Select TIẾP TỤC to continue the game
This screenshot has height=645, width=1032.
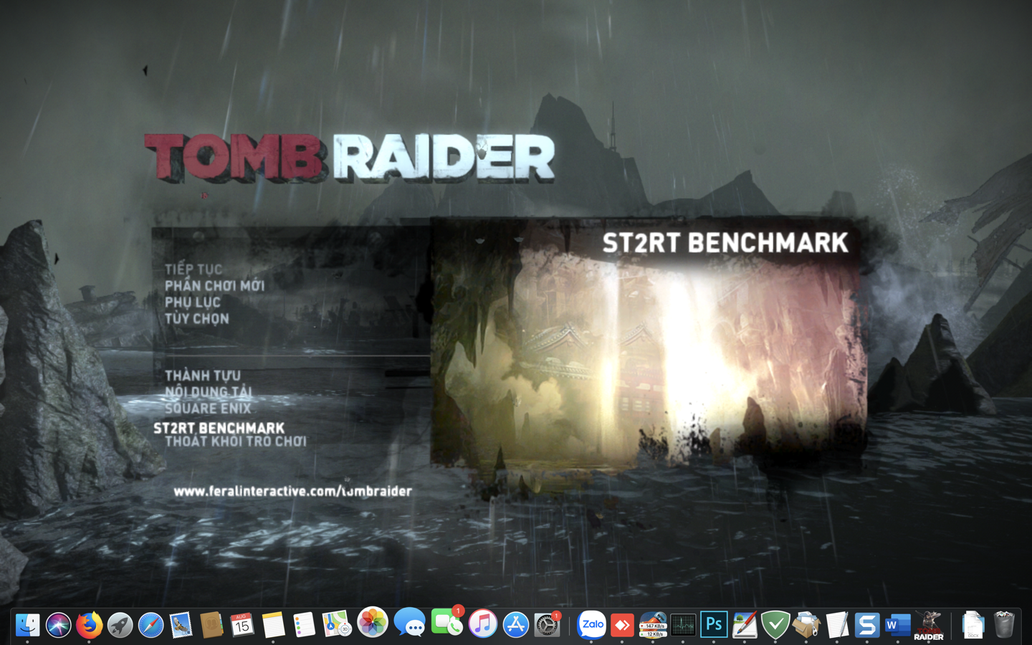(x=193, y=269)
